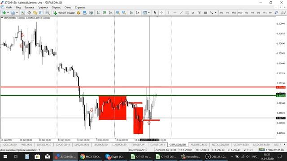Viewport: 287px width, 161px height.
Task: Open the Графики menu
Action: (43, 8)
